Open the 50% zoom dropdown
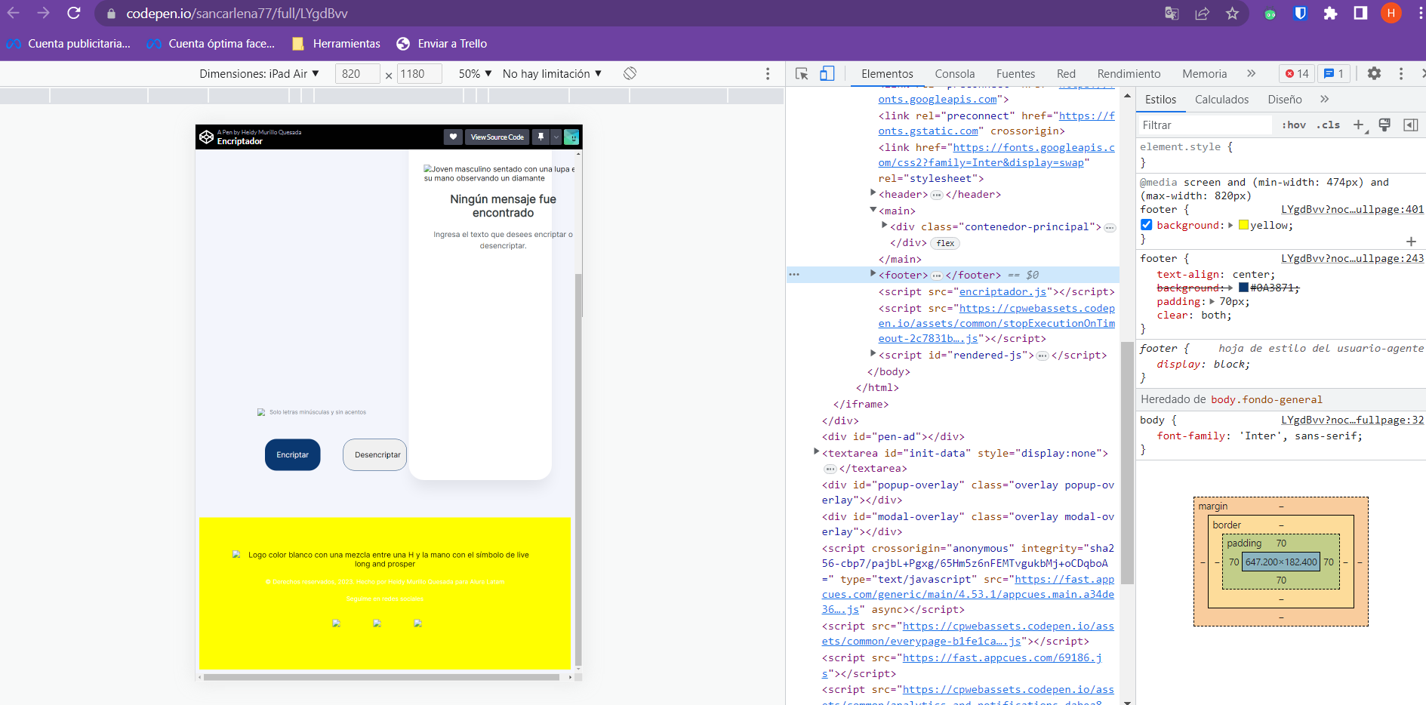The image size is (1426, 705). tap(475, 73)
